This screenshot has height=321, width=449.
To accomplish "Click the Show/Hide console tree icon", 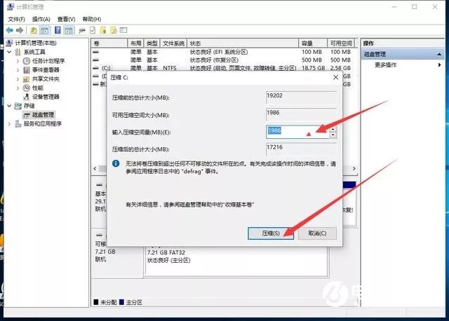I will pos(44,30).
